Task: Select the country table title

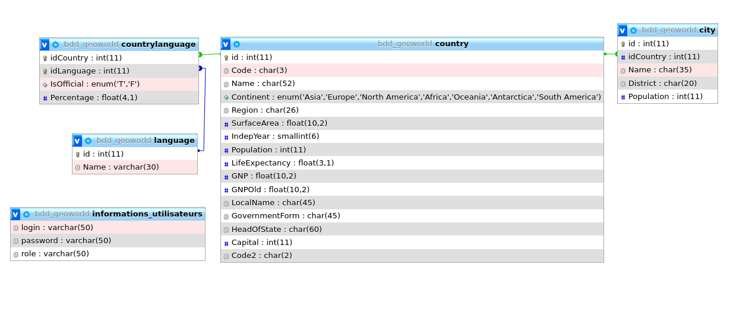Action: click(451, 44)
